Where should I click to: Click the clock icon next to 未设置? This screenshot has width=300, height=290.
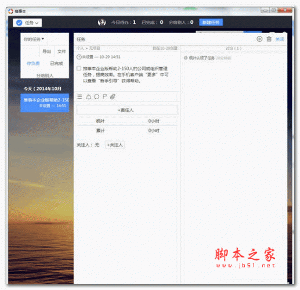tap(79, 57)
